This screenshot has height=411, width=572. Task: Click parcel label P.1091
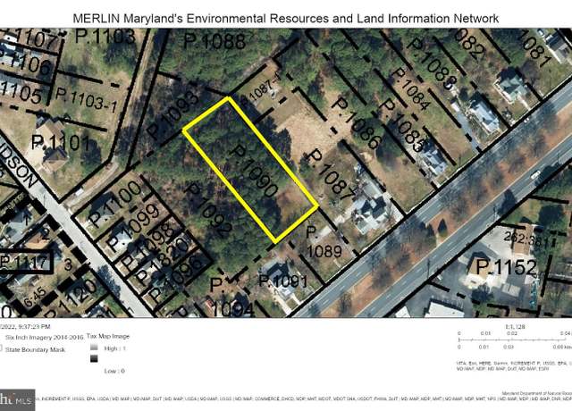[283, 281]
